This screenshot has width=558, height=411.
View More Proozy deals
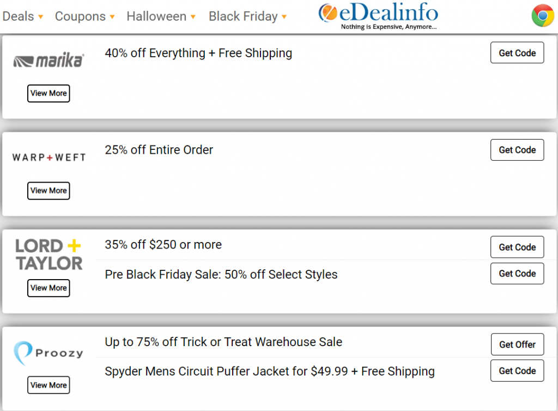coord(48,385)
